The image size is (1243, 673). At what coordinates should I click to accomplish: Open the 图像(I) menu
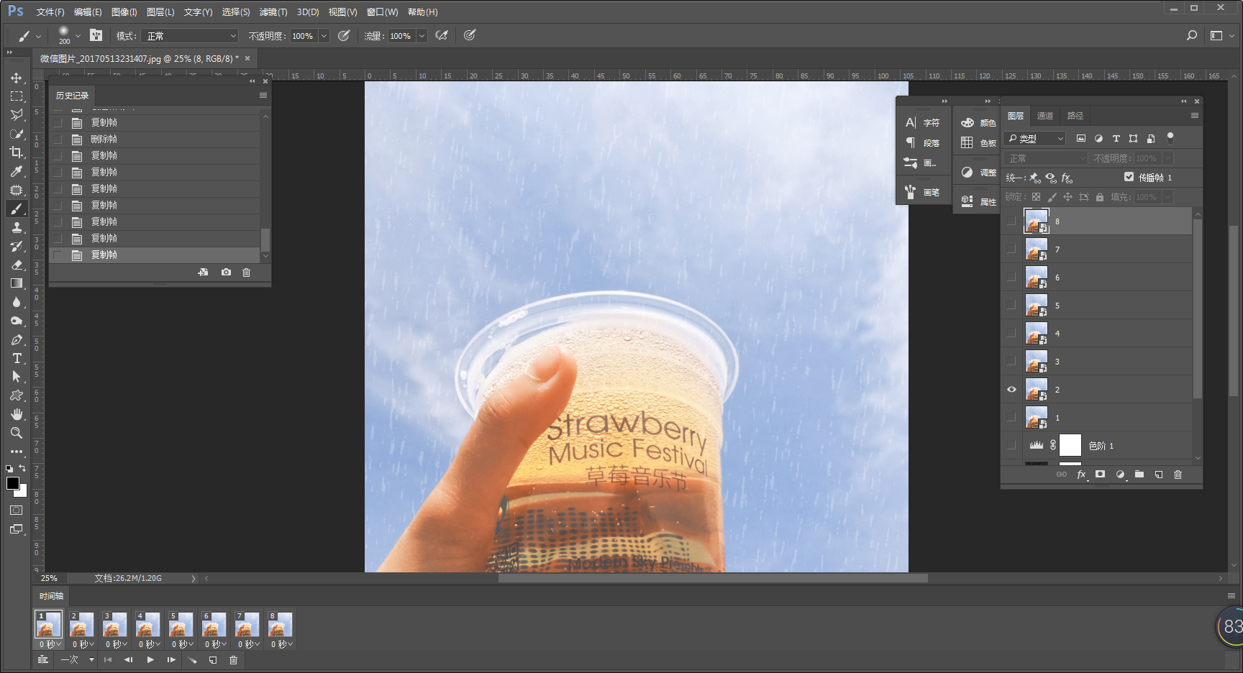point(124,12)
